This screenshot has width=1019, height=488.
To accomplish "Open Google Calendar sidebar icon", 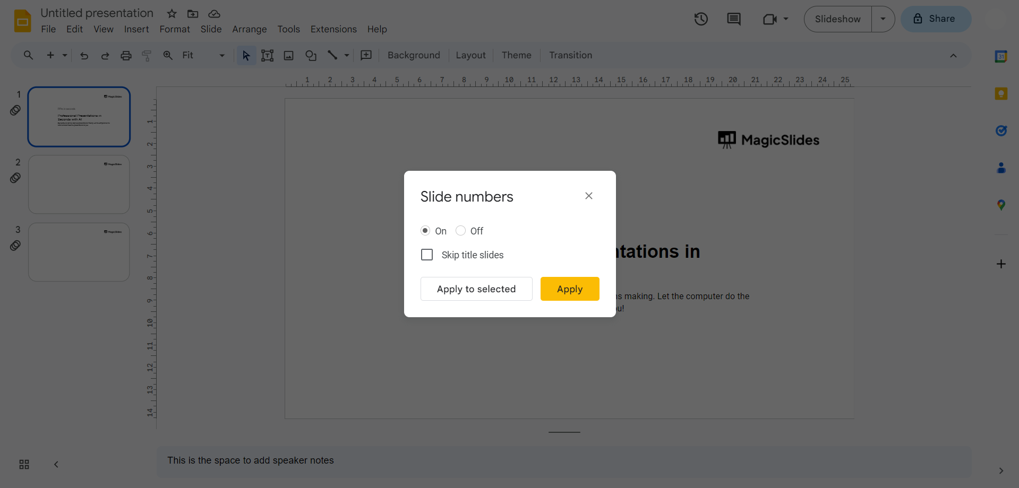I will 1000,56.
